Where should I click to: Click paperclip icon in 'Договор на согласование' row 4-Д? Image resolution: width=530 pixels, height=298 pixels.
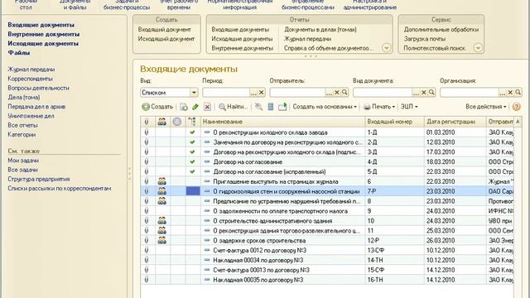(x=147, y=162)
